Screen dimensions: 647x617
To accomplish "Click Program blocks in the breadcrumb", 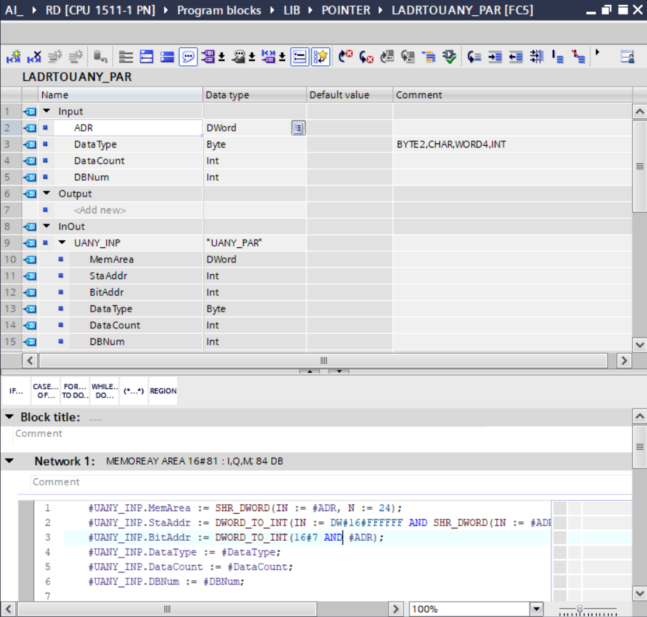I will (x=219, y=10).
